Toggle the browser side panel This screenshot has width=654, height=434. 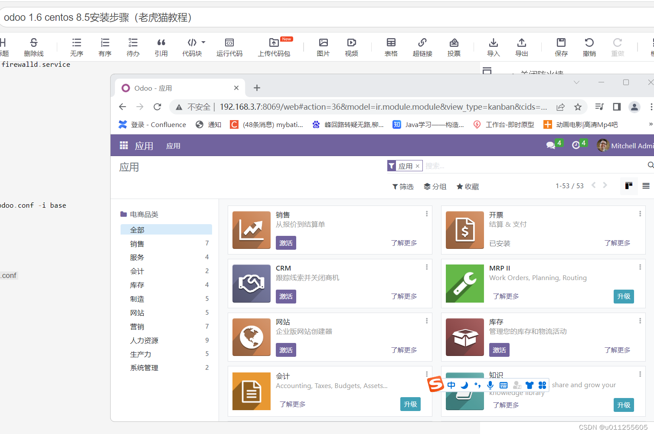point(617,107)
